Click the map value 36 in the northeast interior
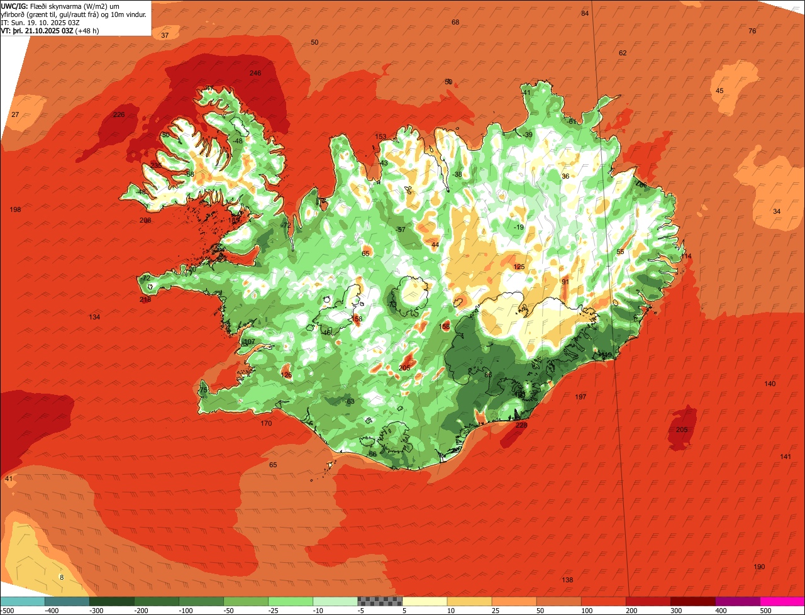Image resolution: width=805 pixels, height=615 pixels. 565,176
